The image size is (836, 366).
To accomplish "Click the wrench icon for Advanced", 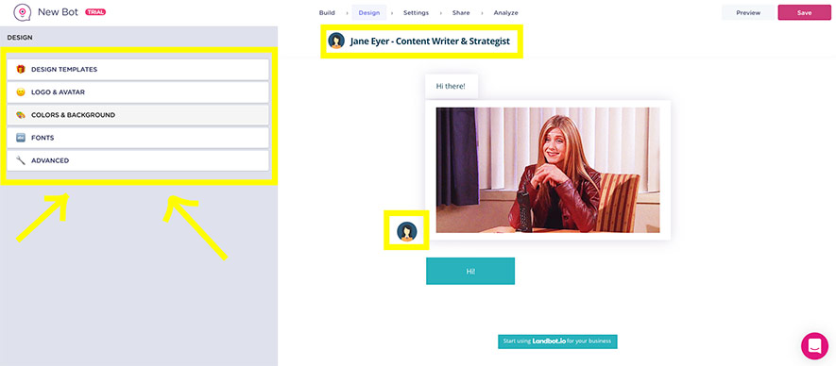I will pyautogui.click(x=21, y=160).
